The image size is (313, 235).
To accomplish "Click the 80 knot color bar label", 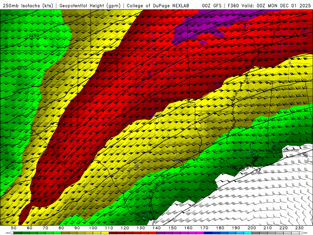I will pyautogui.click(x=61, y=228).
